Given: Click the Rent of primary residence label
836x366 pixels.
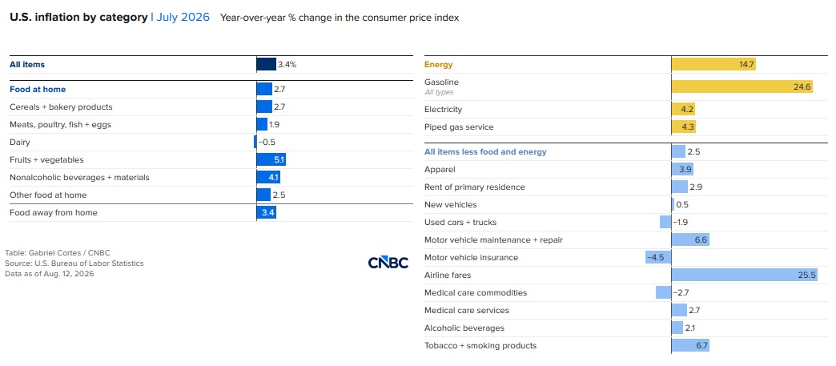Looking at the screenshot, I should coord(475,187).
